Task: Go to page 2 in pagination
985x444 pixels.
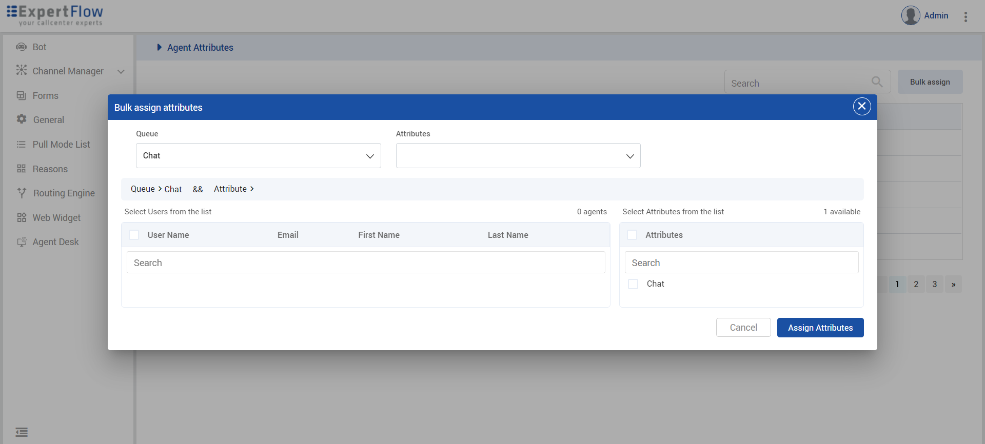Action: tap(916, 284)
